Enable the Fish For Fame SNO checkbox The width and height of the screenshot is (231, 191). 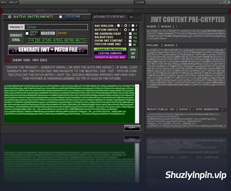coord(130,45)
